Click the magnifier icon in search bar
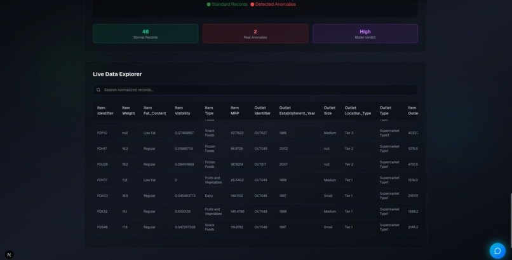Viewport: 512px width, 260px height. coord(98,90)
